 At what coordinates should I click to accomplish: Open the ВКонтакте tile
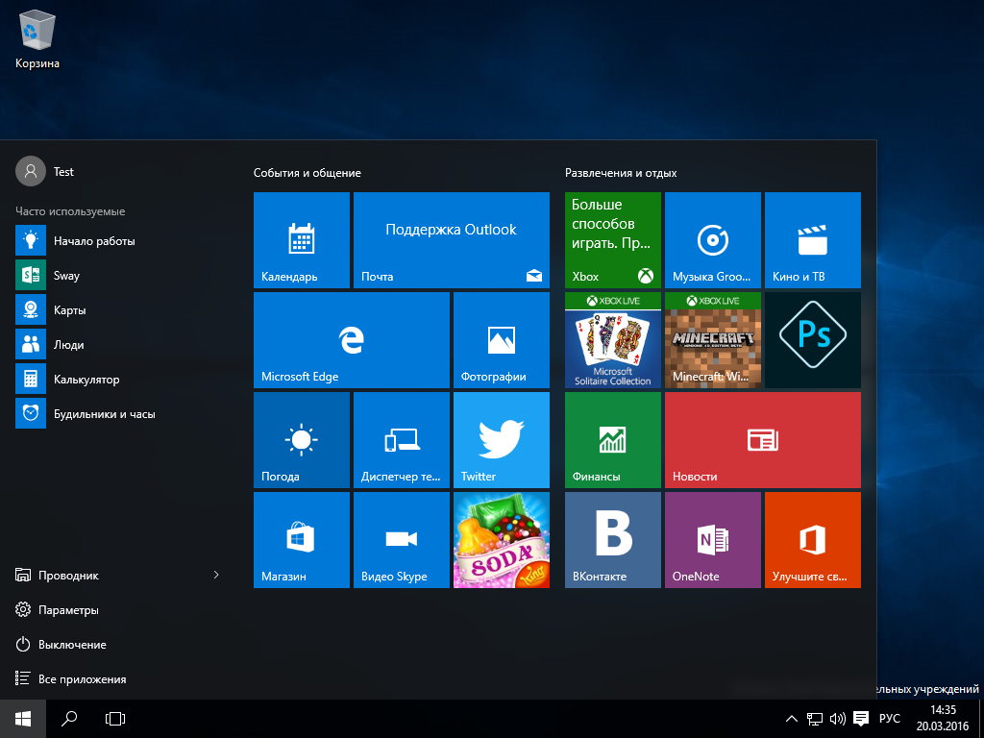[613, 540]
